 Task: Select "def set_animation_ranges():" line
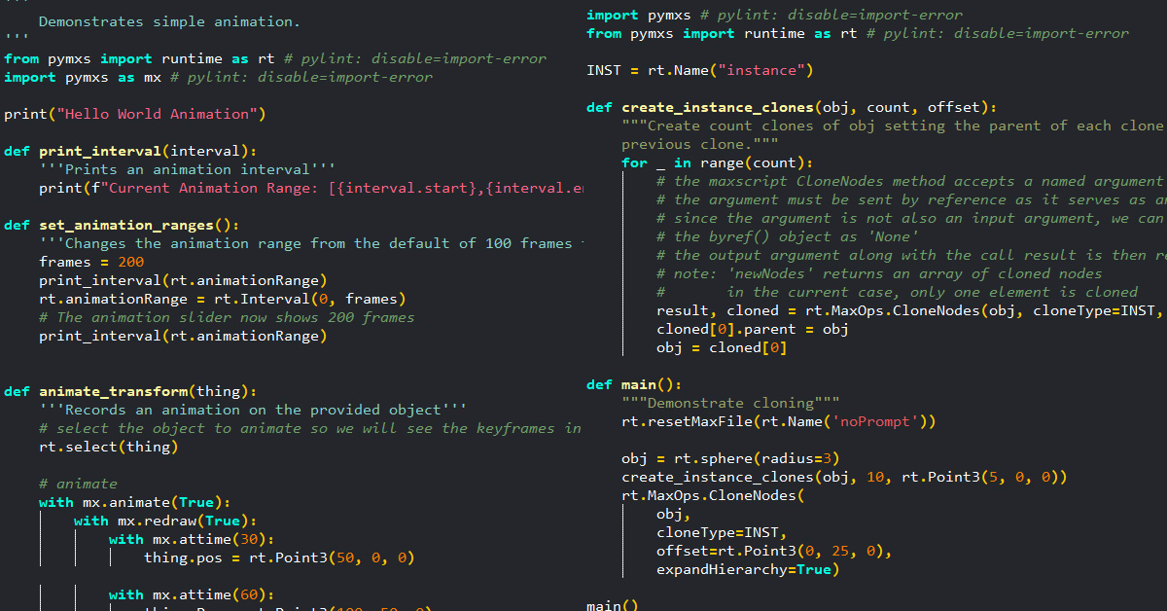click(122, 225)
